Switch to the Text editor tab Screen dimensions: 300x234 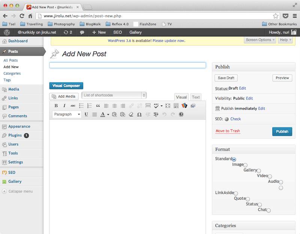pyautogui.click(x=196, y=97)
